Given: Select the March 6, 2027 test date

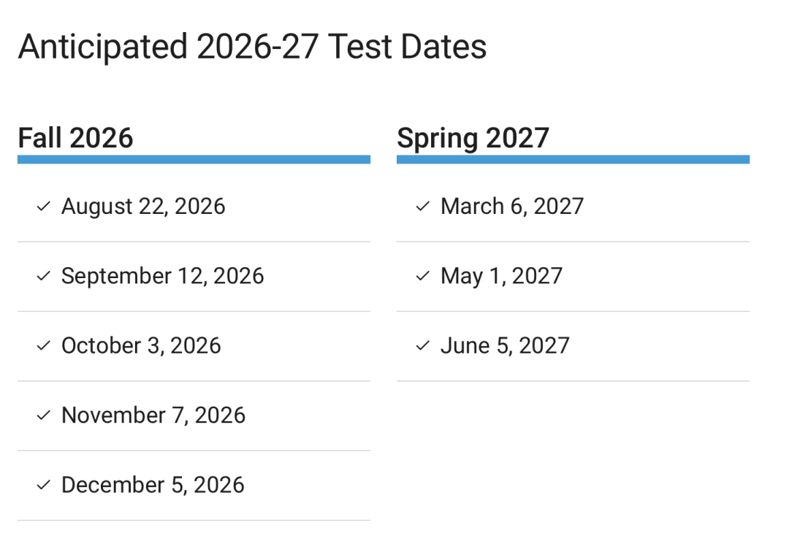Looking at the screenshot, I should pos(512,207).
